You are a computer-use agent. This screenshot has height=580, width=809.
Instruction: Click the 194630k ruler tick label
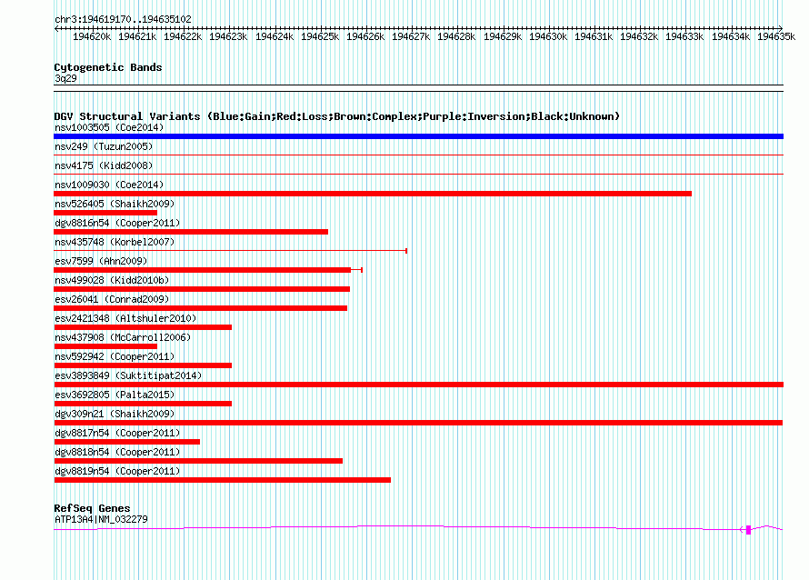(x=548, y=36)
